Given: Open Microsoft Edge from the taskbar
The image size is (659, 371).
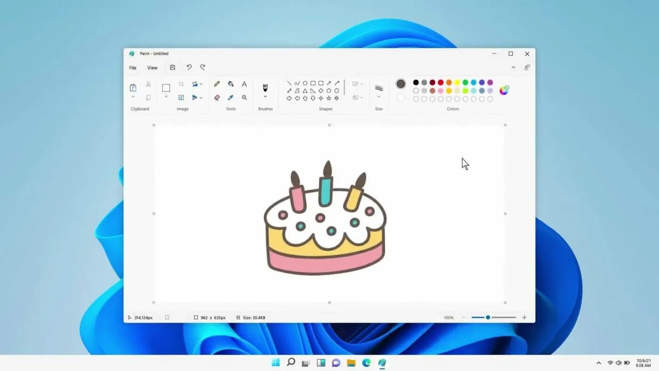Looking at the screenshot, I should click(x=367, y=363).
